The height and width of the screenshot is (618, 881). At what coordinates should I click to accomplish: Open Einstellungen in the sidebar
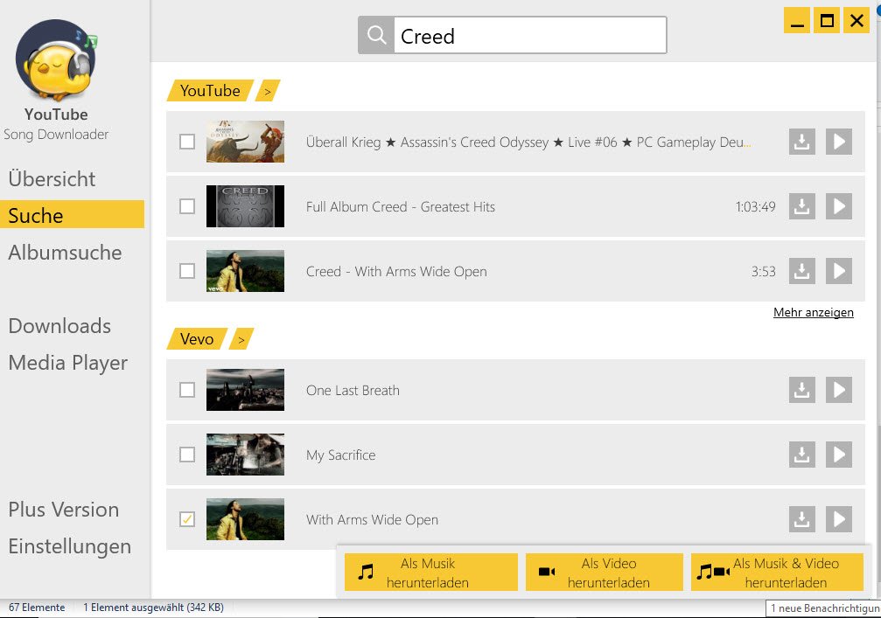[x=70, y=546]
